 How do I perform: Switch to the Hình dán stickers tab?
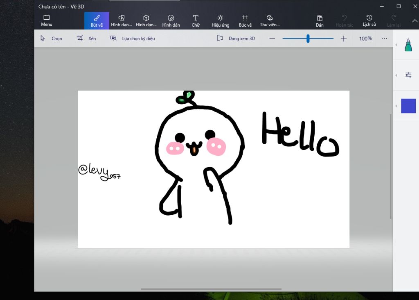pos(171,20)
